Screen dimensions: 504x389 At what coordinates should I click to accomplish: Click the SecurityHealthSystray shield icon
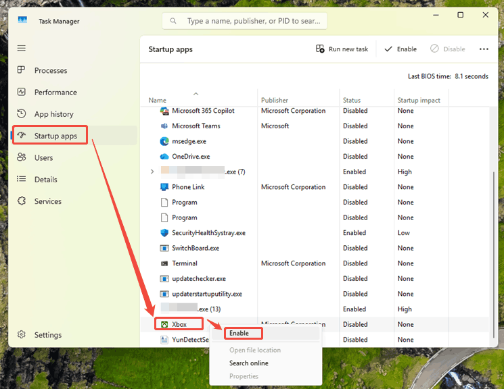(x=164, y=233)
